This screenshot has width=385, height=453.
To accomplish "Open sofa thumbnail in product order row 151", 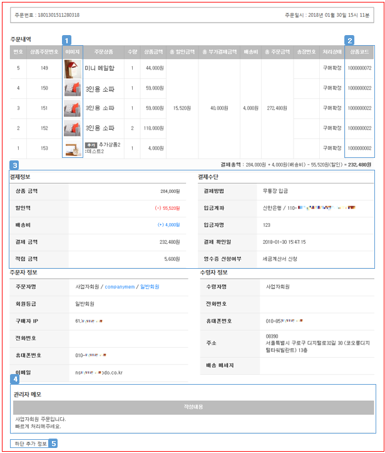I will [x=73, y=108].
